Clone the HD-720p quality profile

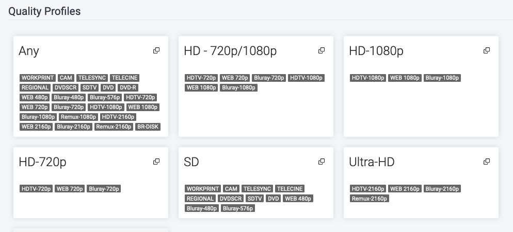[x=156, y=162]
